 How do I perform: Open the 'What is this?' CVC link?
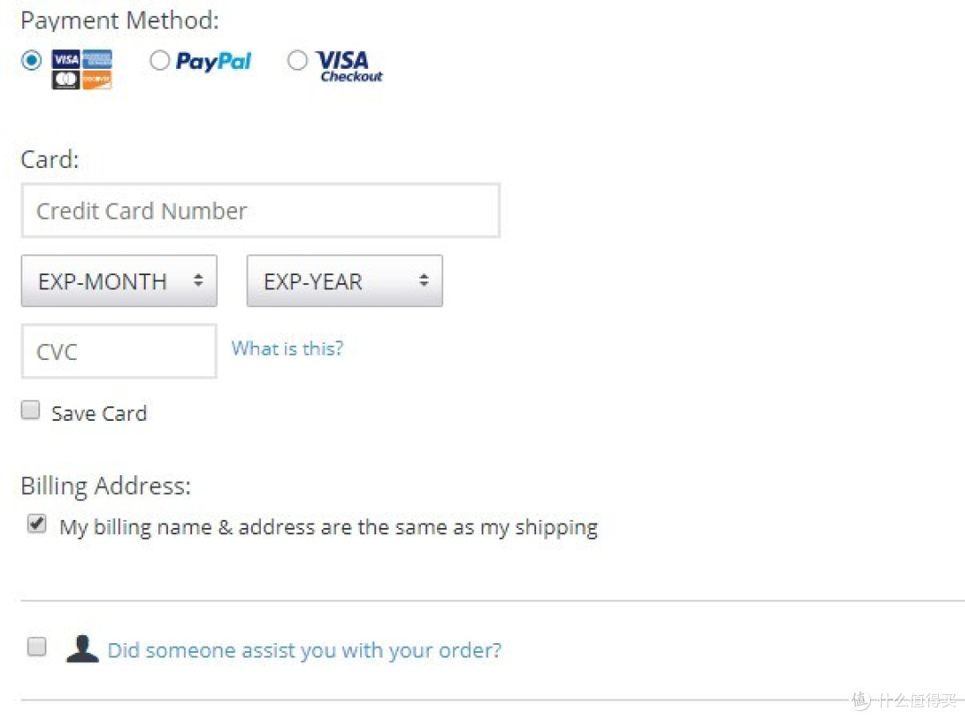pos(288,349)
